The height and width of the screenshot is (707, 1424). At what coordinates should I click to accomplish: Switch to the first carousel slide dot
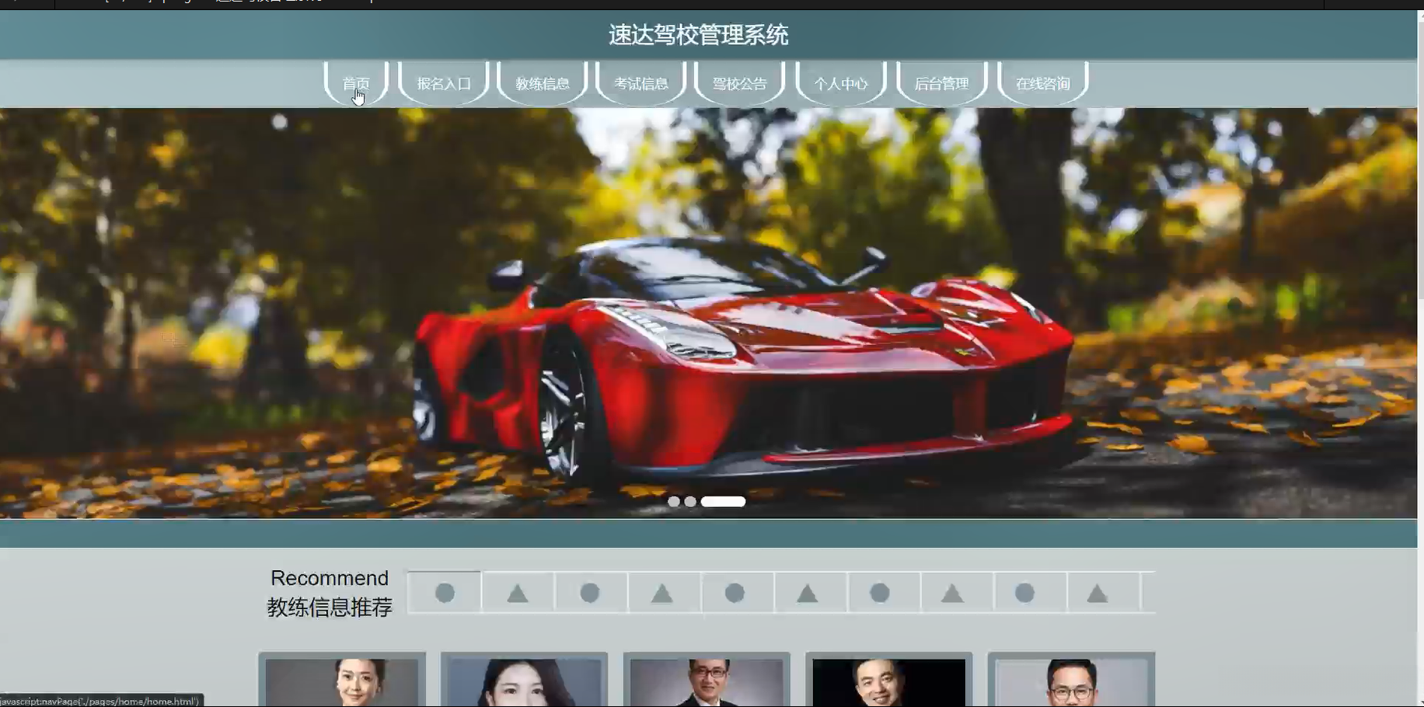[x=674, y=502]
